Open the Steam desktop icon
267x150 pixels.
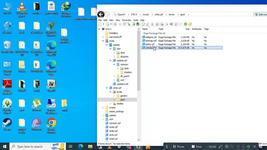(7, 125)
